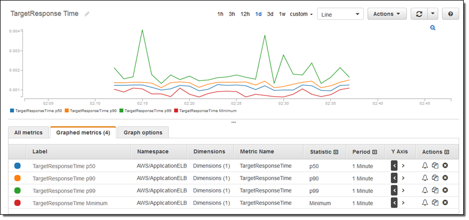Switch to the All metrics tab
This screenshot has height=220, width=469.
click(28, 133)
